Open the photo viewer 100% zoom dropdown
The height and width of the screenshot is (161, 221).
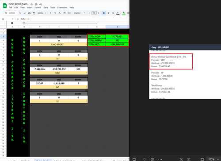pyautogui.click(x=213, y=159)
